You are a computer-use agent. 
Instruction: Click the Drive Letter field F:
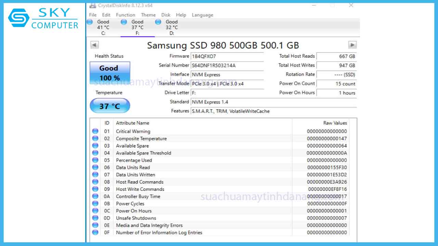(x=227, y=93)
